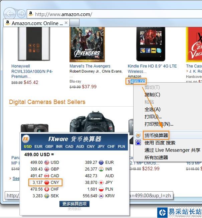Select GBP in the currency bar
Screen dimensions: 202x218
(49, 146)
